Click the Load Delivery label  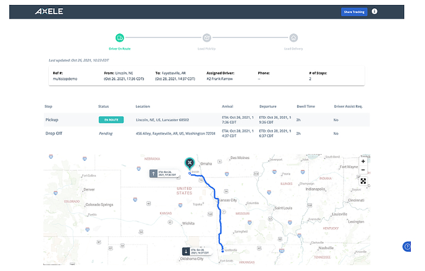tap(293, 49)
